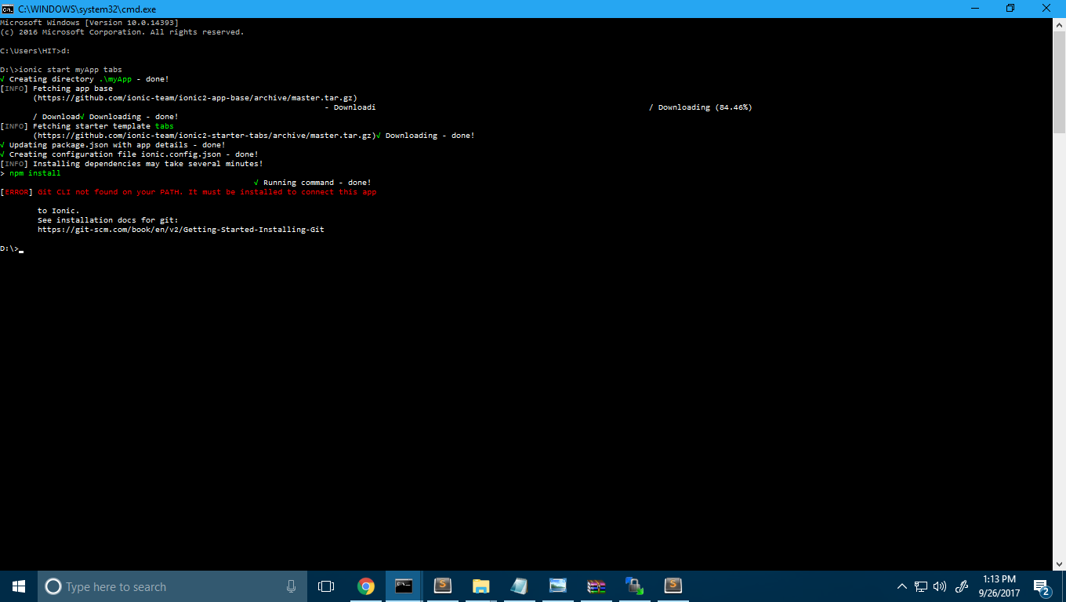Select the Command Prompt taskbar button
The height and width of the screenshot is (602, 1066).
click(x=404, y=586)
